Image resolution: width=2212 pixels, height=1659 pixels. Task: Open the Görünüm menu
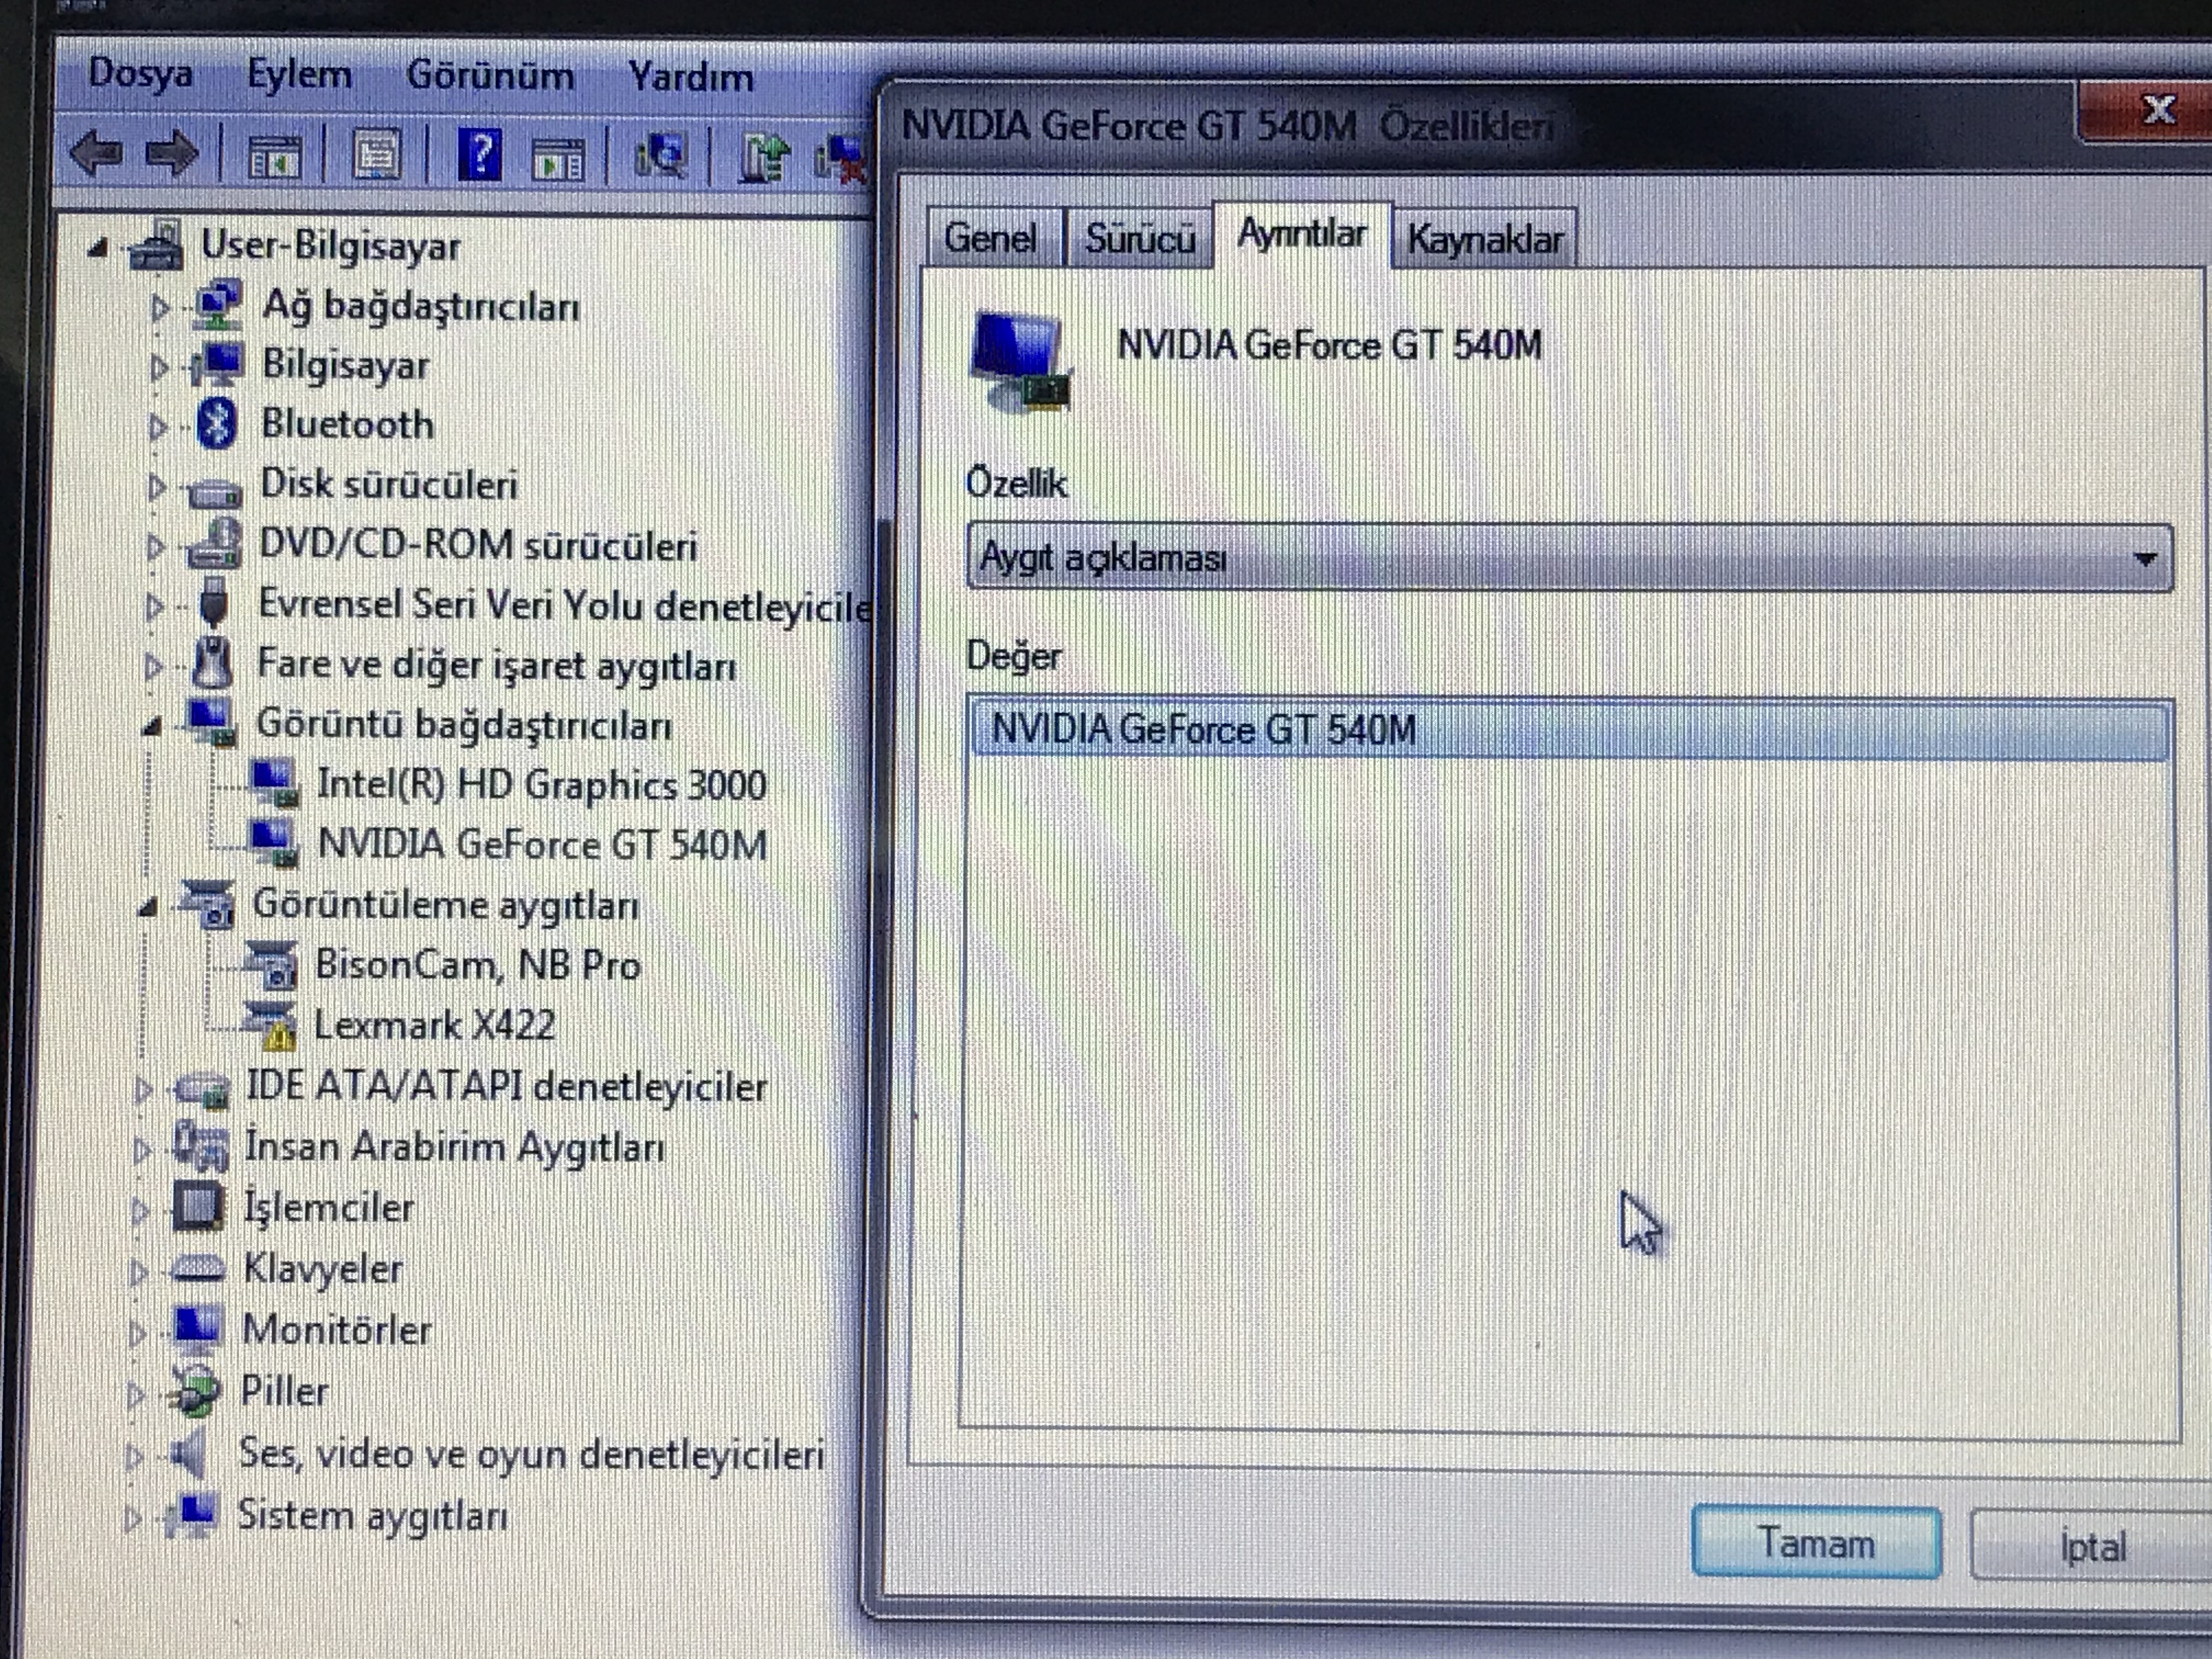click(x=490, y=76)
